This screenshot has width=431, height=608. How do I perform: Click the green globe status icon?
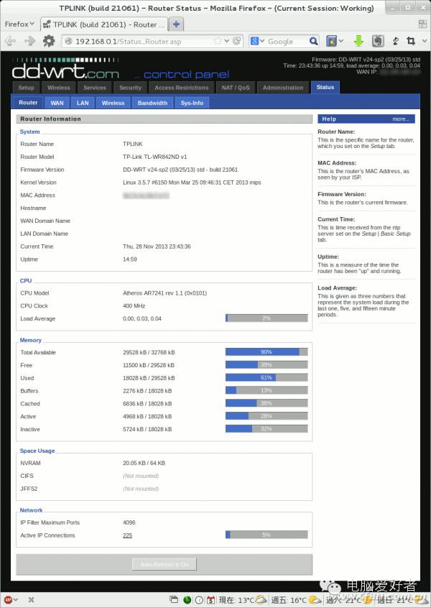(x=187, y=600)
